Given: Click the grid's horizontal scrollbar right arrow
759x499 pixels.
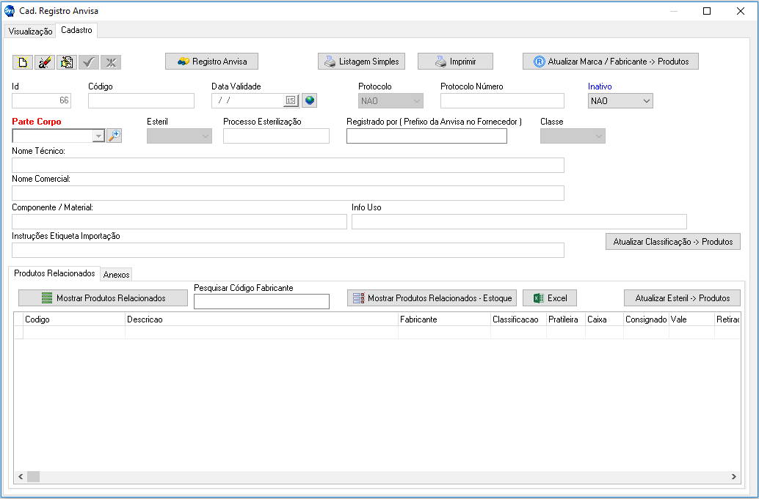Looking at the screenshot, I should pos(733,477).
